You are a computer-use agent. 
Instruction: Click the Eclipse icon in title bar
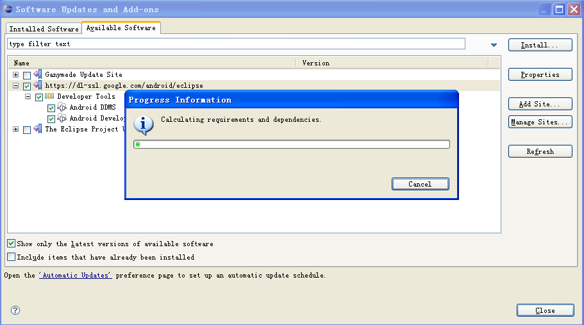coord(8,9)
